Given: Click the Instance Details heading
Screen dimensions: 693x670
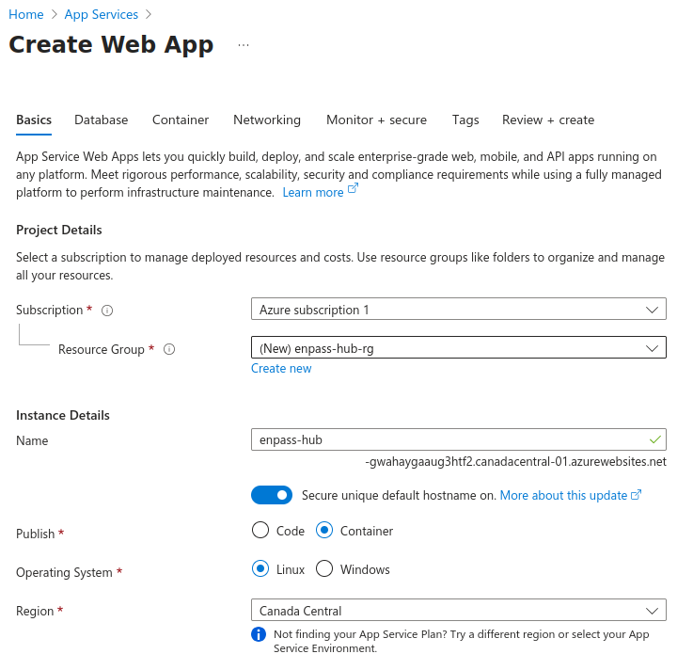Looking at the screenshot, I should pos(63,415).
